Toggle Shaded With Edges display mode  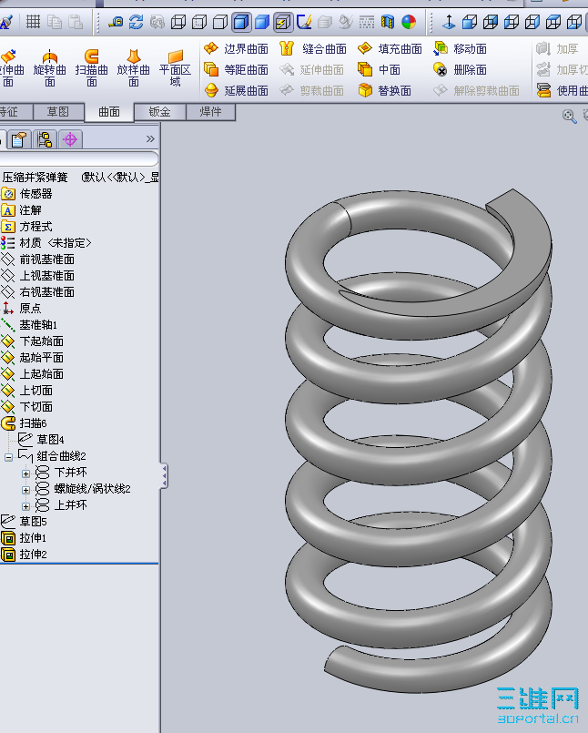(x=241, y=22)
